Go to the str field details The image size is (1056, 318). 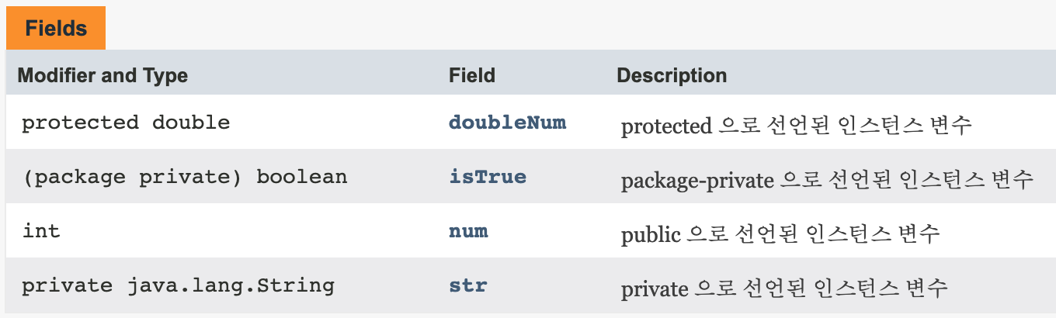click(x=468, y=285)
